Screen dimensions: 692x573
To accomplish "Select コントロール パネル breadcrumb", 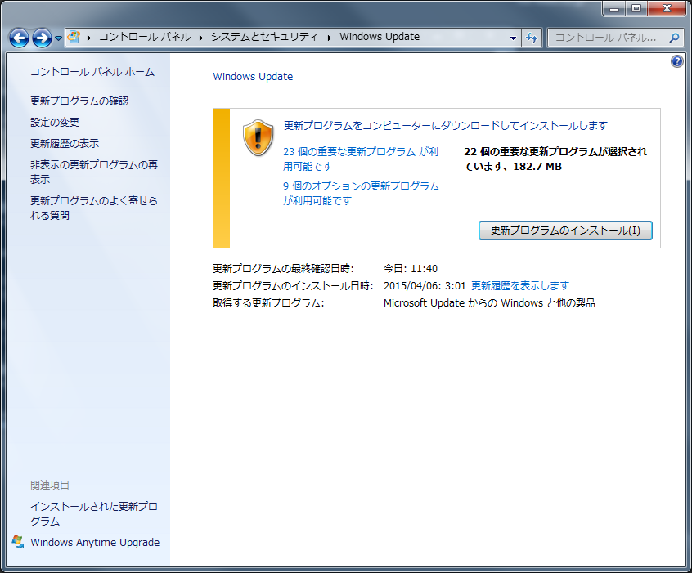I will [145, 37].
